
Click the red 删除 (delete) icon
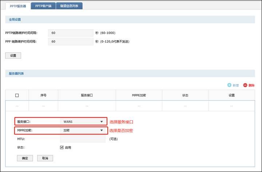[x=245, y=85]
